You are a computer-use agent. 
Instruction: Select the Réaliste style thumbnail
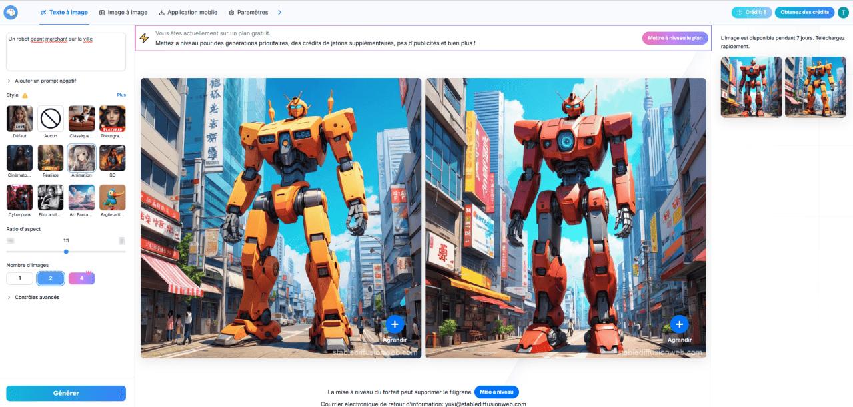tap(51, 158)
